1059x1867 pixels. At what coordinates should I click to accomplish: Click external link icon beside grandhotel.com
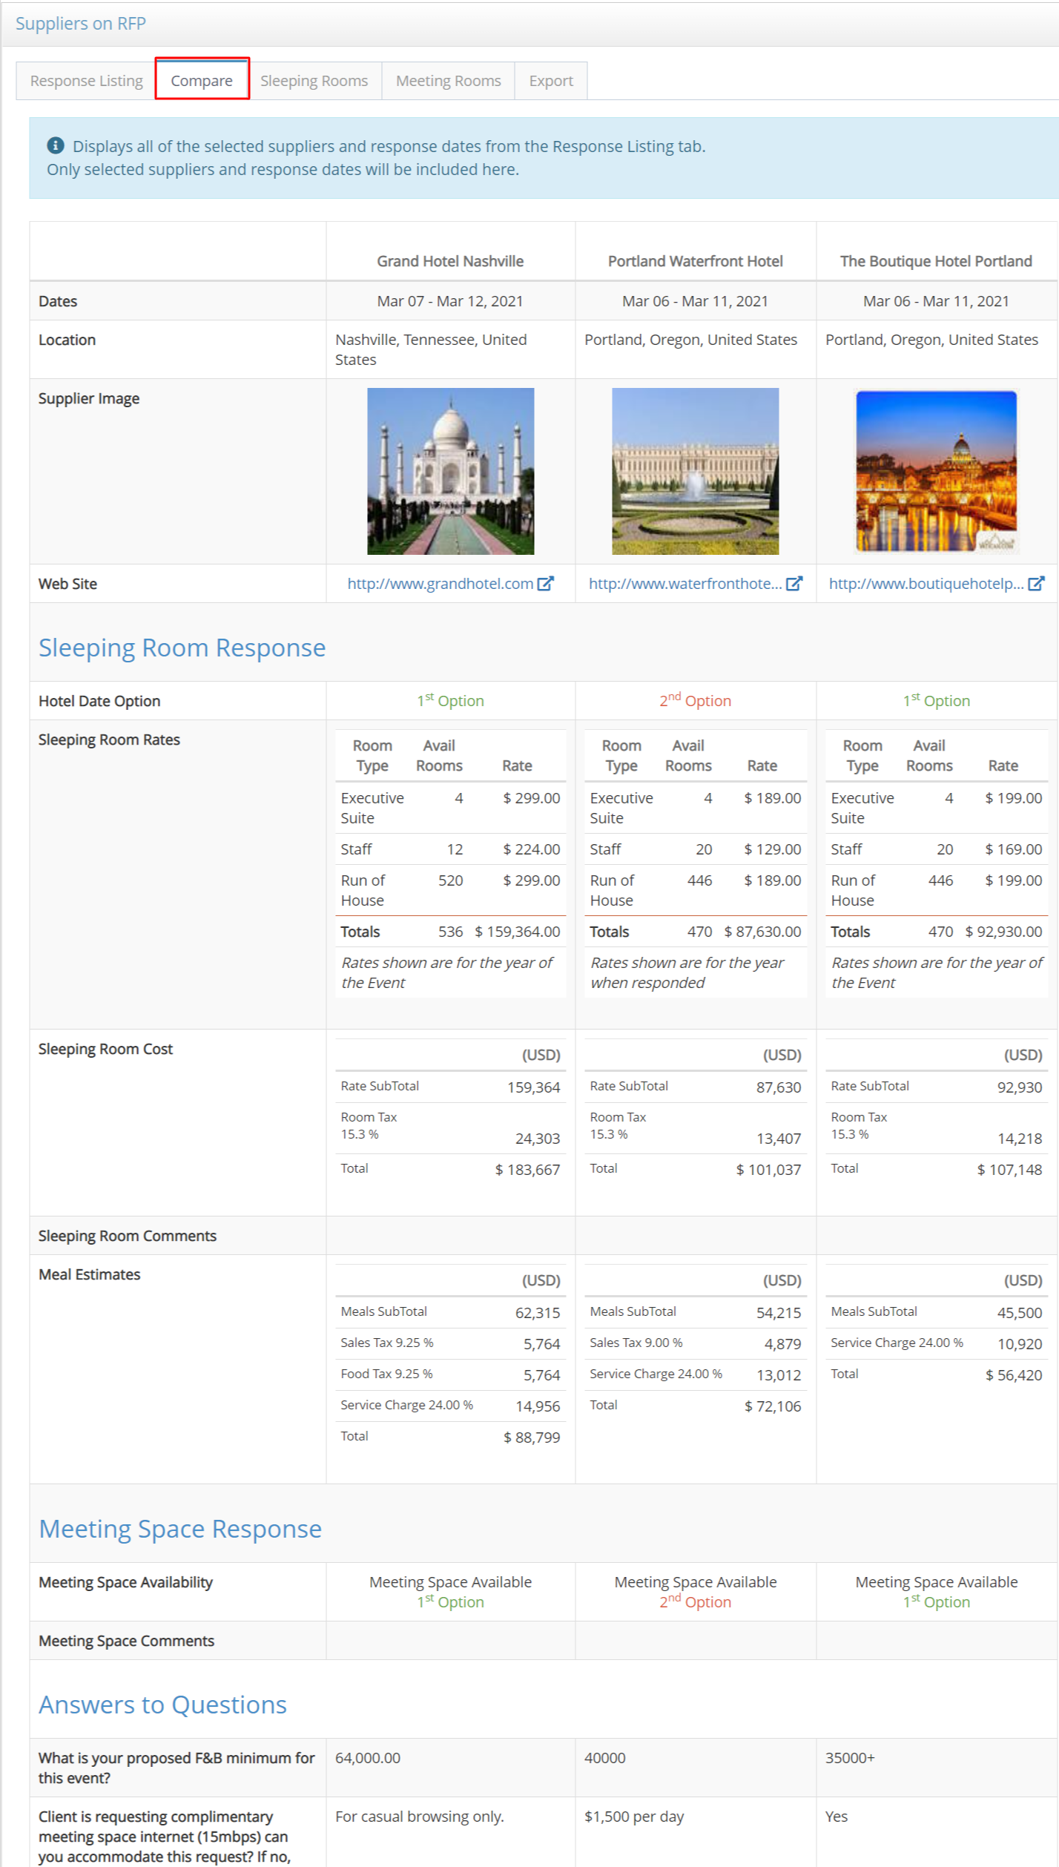pos(545,584)
